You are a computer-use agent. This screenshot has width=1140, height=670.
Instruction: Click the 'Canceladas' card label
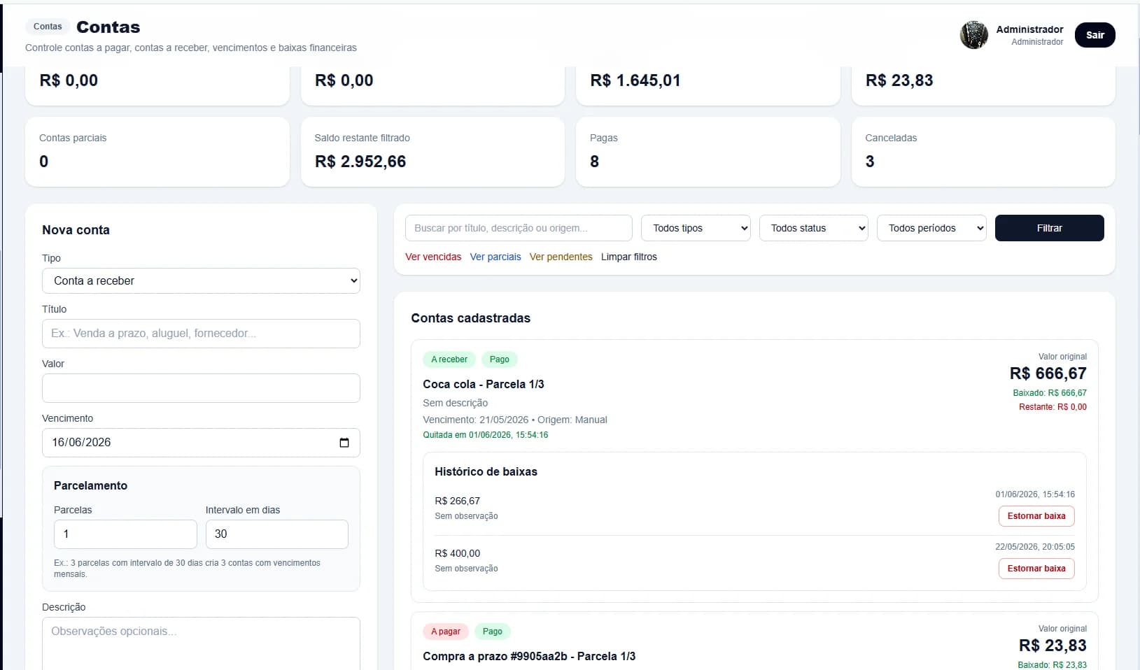point(891,138)
